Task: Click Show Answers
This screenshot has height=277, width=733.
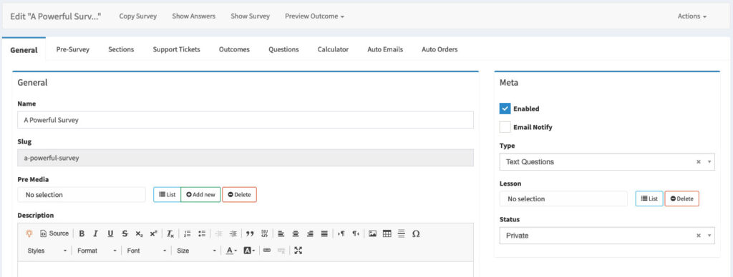Action: 193,16
